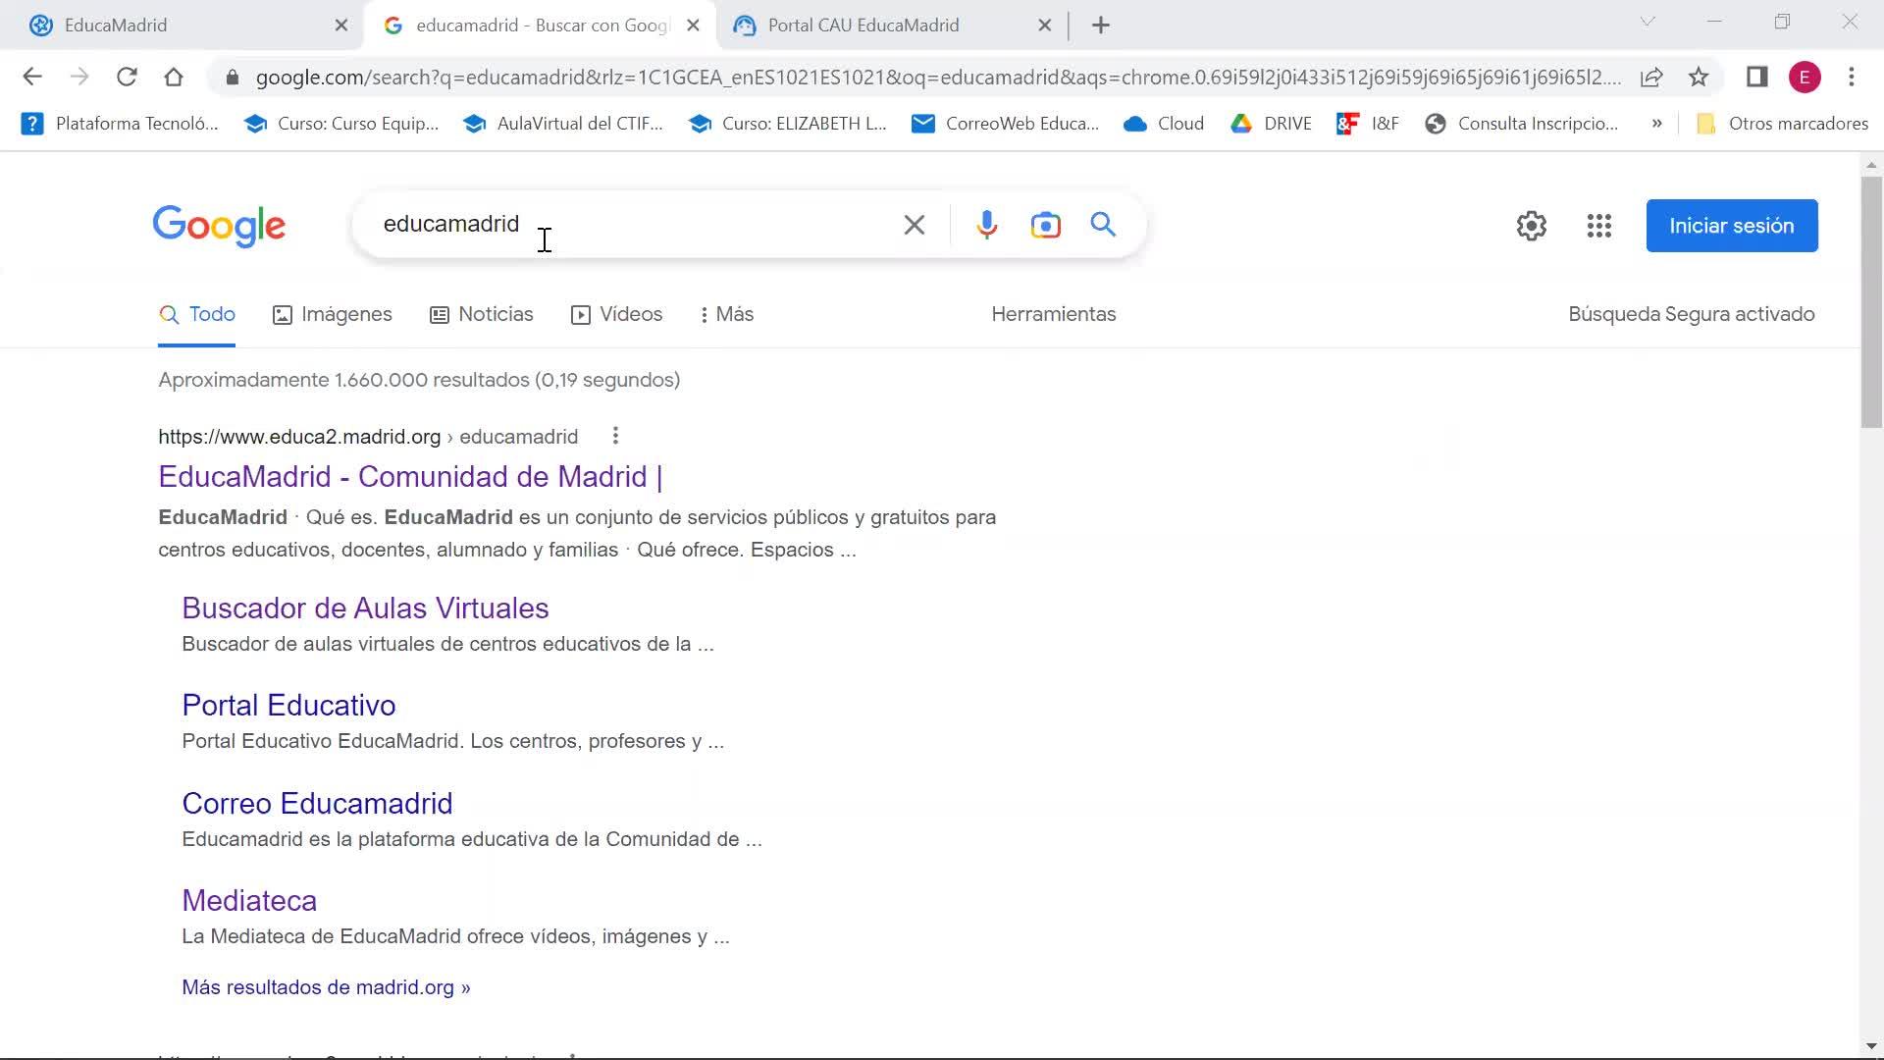Click the voice search microphone icon
The height and width of the screenshot is (1060, 1884).
click(986, 225)
